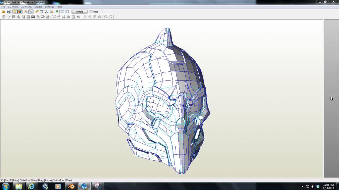Click the anchor icon in toolbar
339x190 pixels.
click(47, 12)
